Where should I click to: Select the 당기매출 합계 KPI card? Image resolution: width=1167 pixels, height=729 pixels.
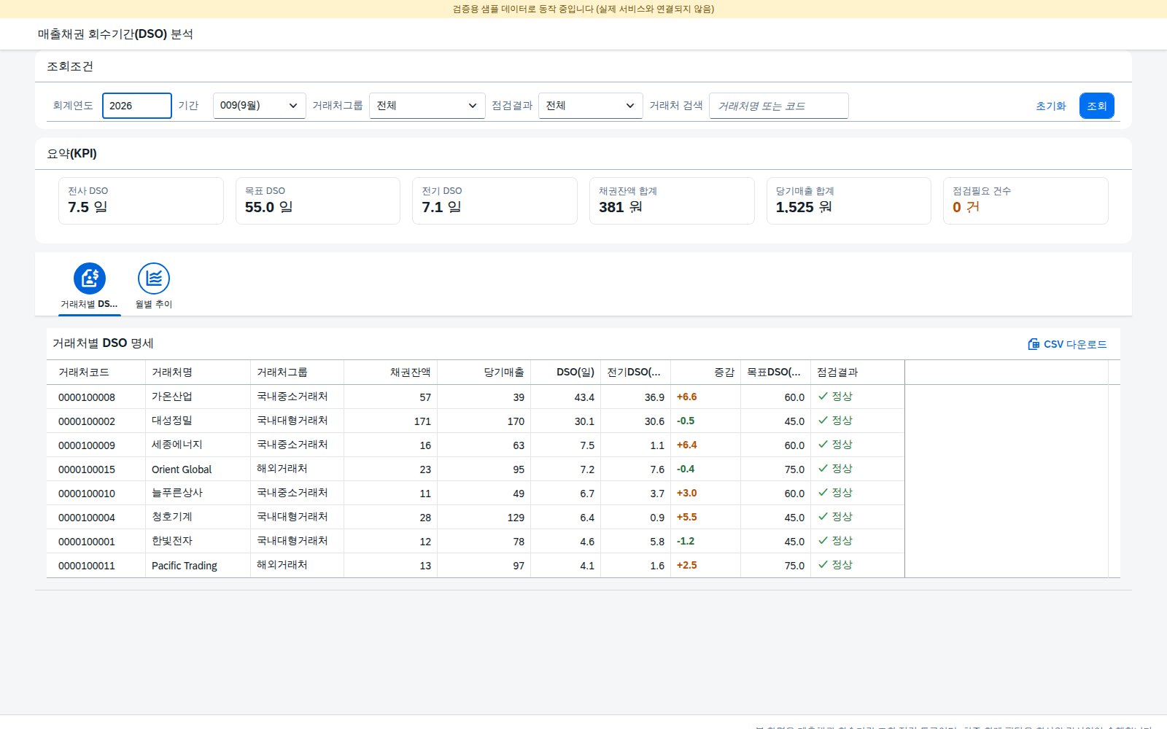coord(849,200)
